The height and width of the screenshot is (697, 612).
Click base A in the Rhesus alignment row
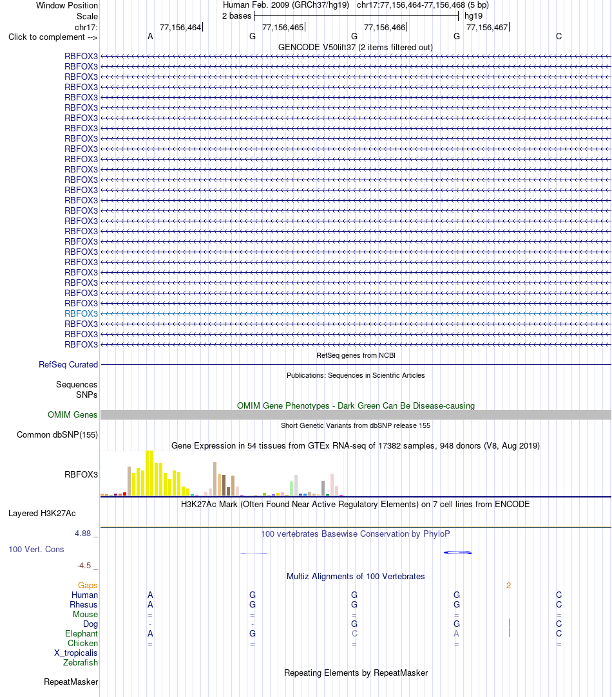pyautogui.click(x=151, y=604)
